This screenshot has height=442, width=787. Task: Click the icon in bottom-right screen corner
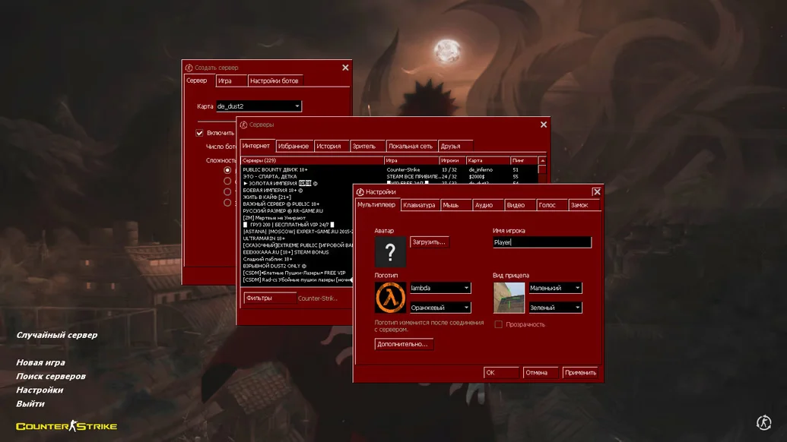click(x=764, y=422)
